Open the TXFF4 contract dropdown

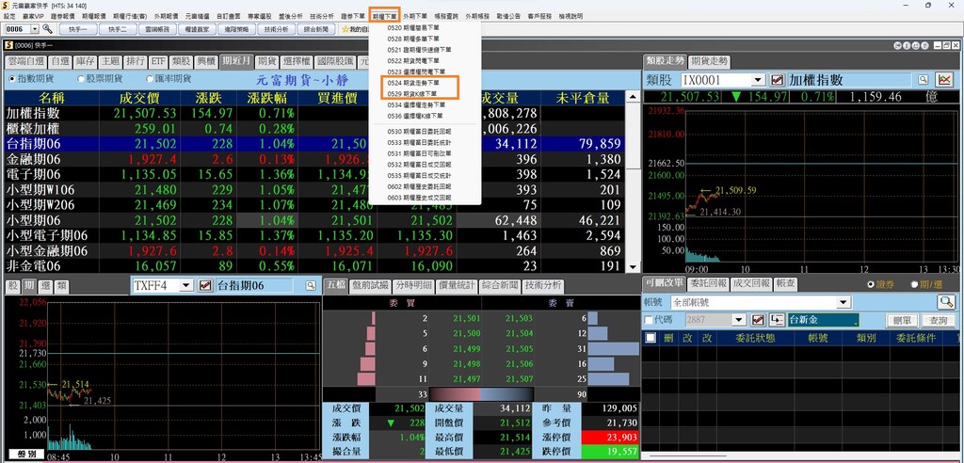coord(185,285)
